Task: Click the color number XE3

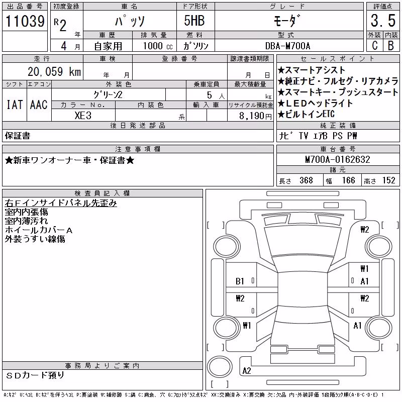Action: 83,116
